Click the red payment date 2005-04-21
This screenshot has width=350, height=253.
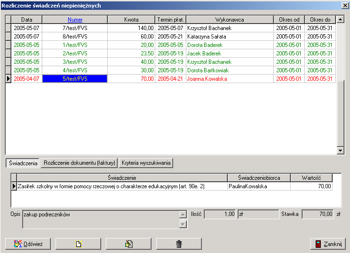point(170,79)
